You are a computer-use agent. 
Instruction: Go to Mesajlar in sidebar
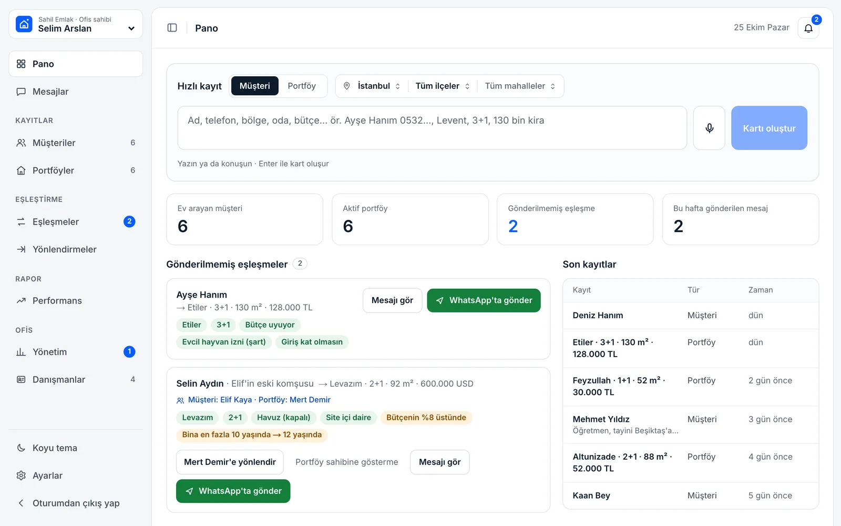pyautogui.click(x=76, y=92)
